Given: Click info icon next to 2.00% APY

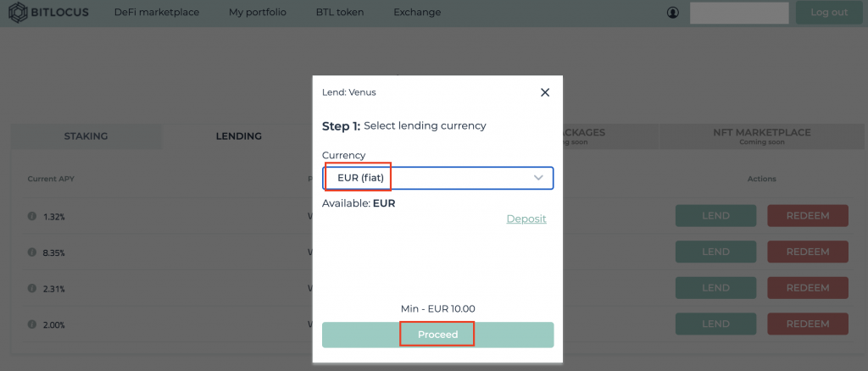Looking at the screenshot, I should coord(32,324).
